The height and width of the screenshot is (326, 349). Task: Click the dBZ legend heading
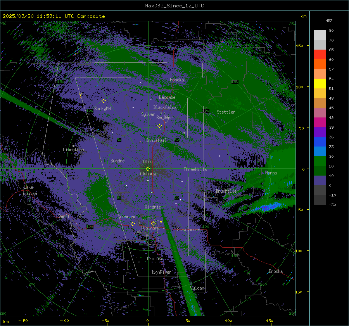click(328, 20)
